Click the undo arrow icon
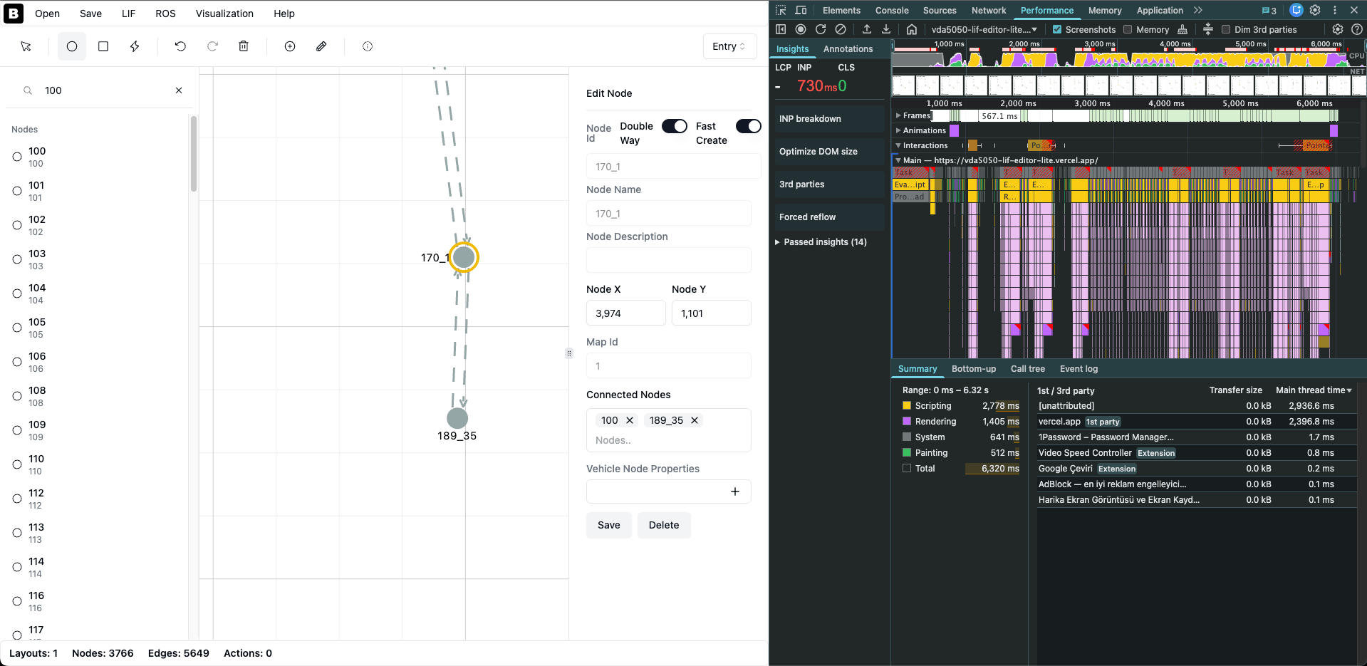 click(180, 46)
